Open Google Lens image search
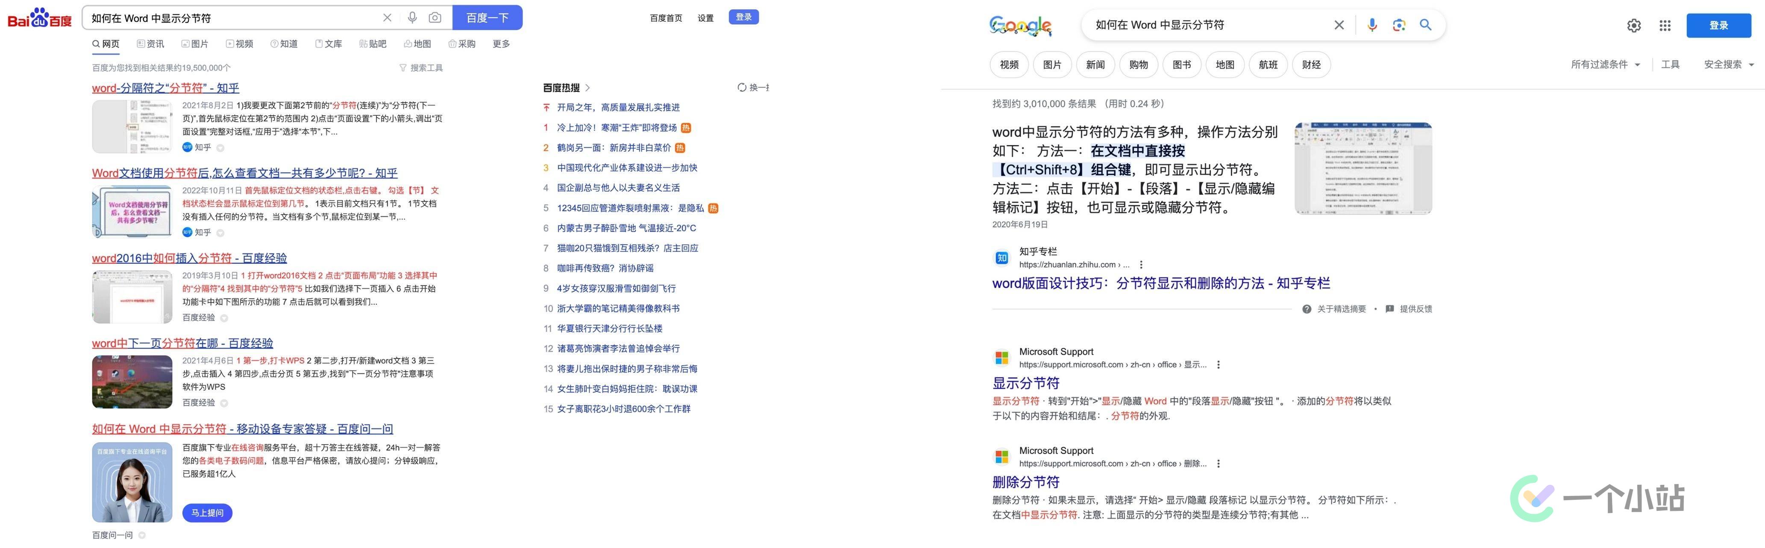This screenshot has width=1765, height=548. 1399,25
